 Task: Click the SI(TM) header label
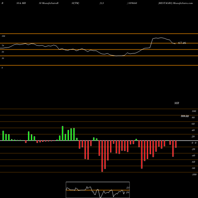[75, 3]
